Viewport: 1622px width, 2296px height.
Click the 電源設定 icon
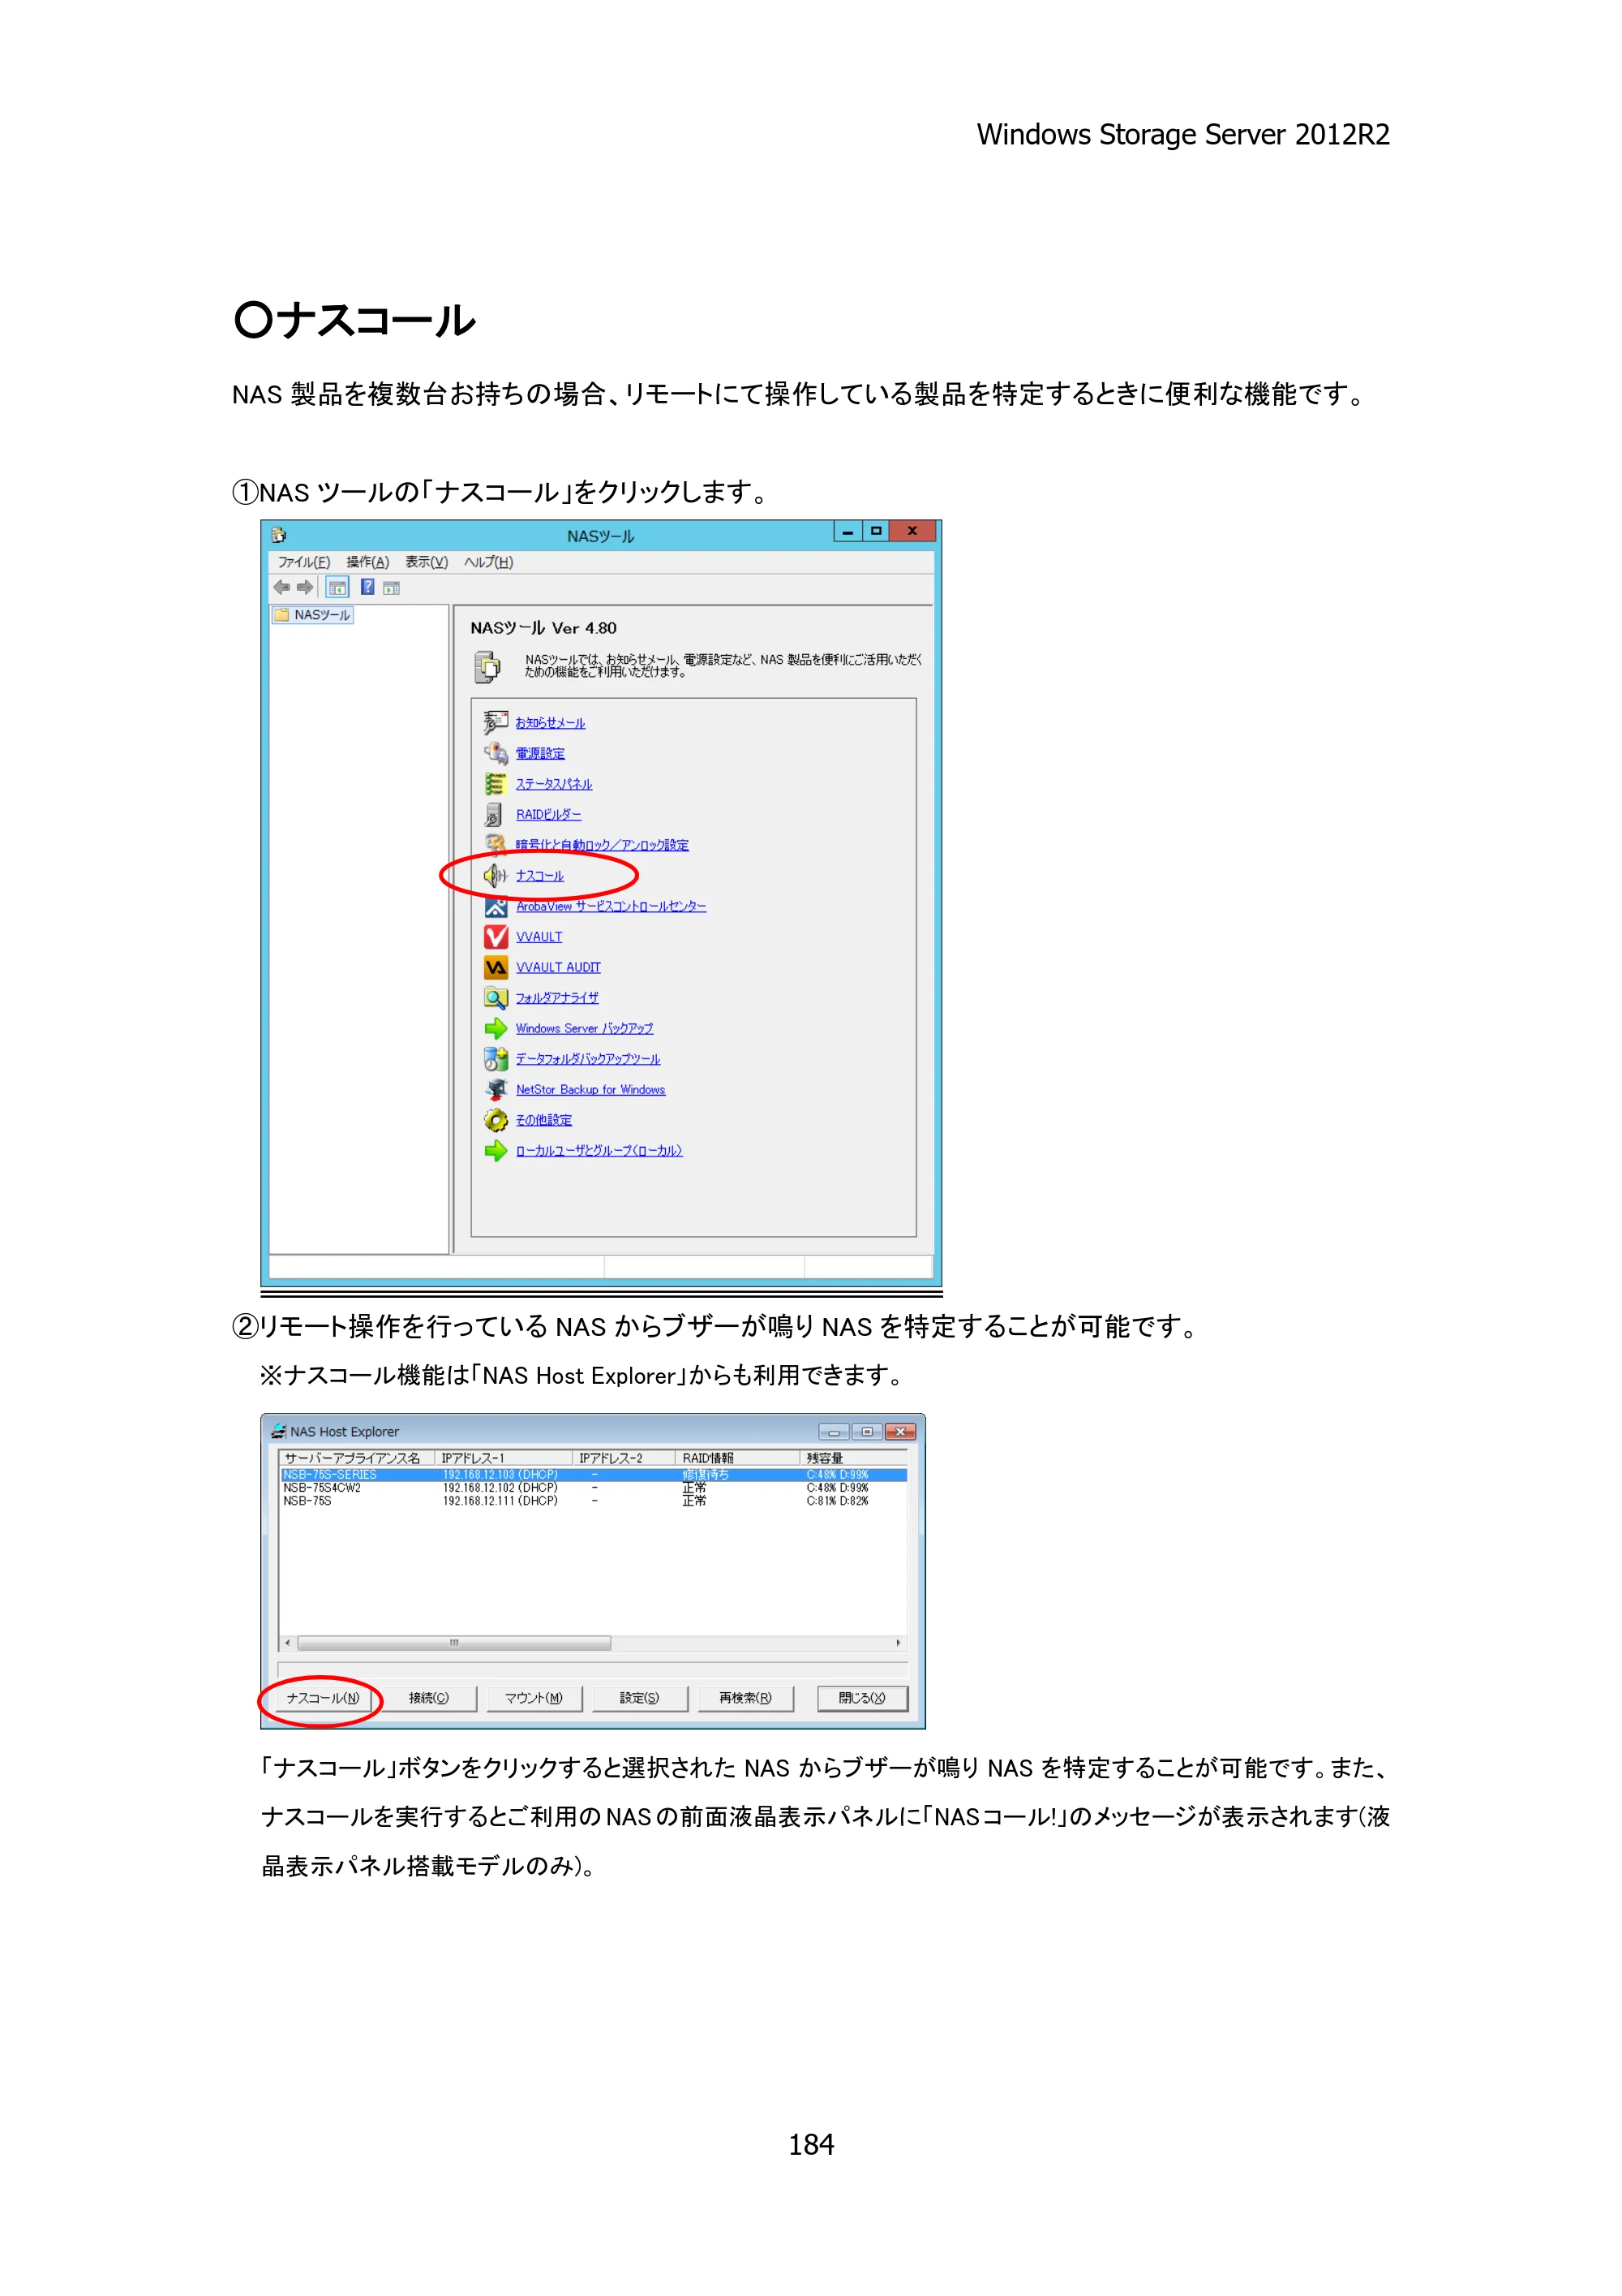496,753
